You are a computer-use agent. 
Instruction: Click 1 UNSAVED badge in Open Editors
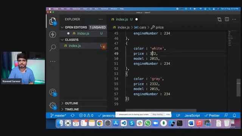coord(98,27)
